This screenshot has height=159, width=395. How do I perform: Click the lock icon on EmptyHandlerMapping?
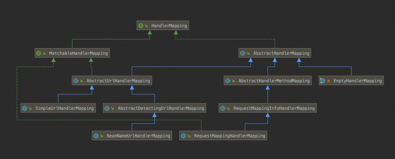[x=329, y=81]
